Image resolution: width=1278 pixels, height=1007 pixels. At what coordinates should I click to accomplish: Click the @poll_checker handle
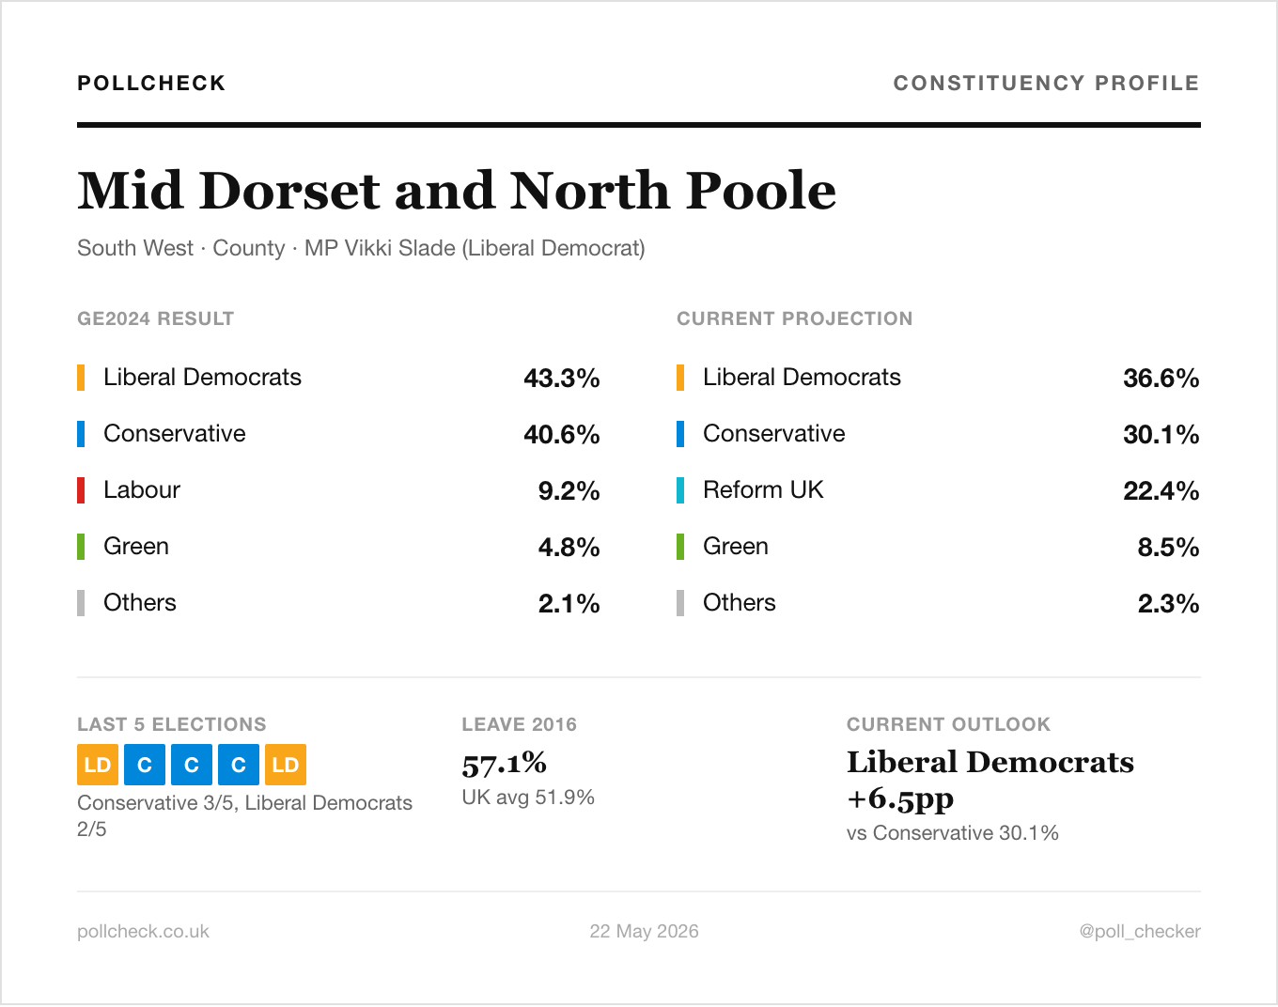pyautogui.click(x=1140, y=931)
